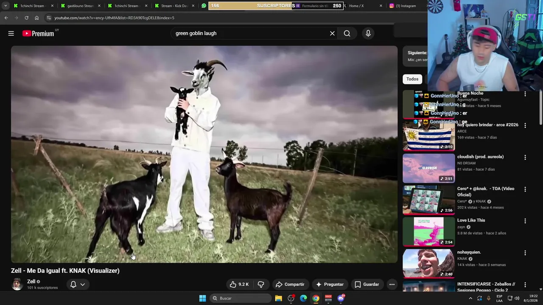Viewport: 543px width, 305px height.
Task: Play Cero* TOA video thumbnail
Action: point(428,200)
